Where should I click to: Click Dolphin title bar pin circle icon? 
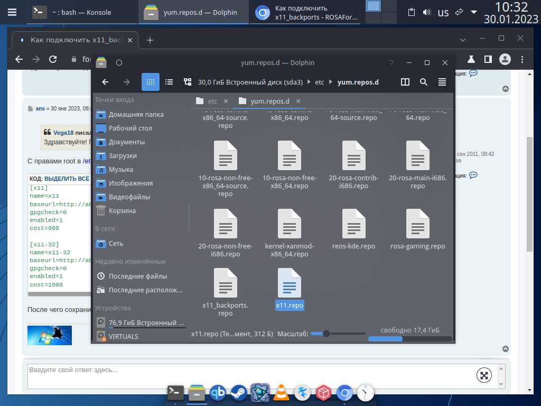tap(119, 63)
